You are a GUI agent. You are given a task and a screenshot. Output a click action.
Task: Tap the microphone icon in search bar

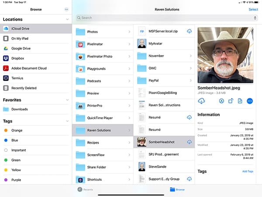coord(255,18)
